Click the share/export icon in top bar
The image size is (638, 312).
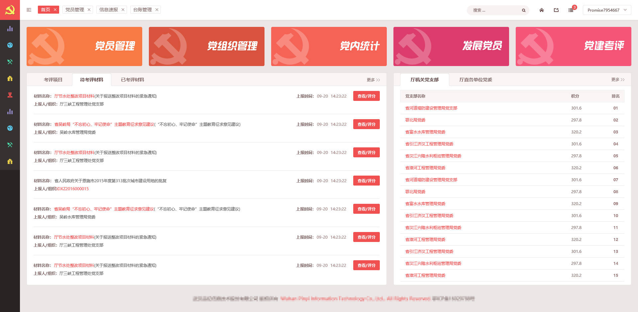[x=556, y=10]
